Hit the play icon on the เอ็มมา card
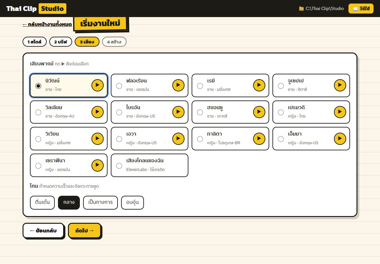Screen dimensions: 380x264 [x=340, y=138]
